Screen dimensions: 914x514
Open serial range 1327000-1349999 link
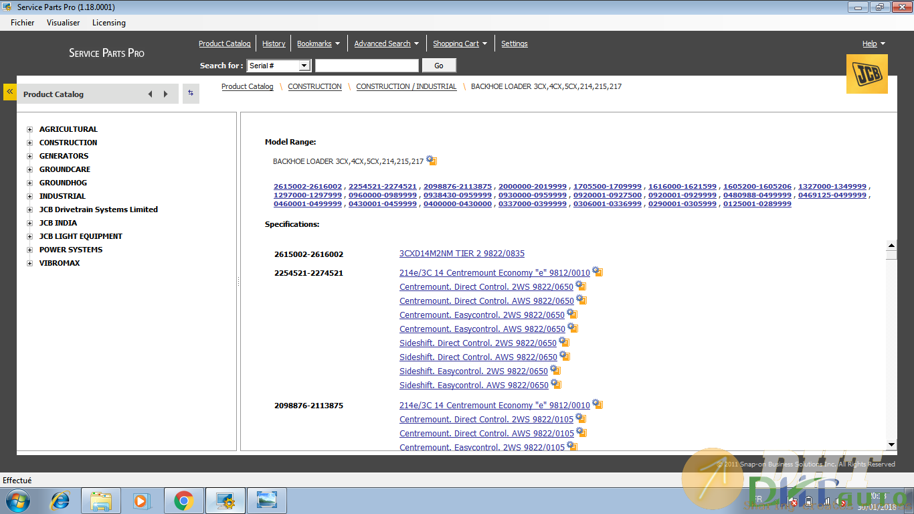pos(832,187)
